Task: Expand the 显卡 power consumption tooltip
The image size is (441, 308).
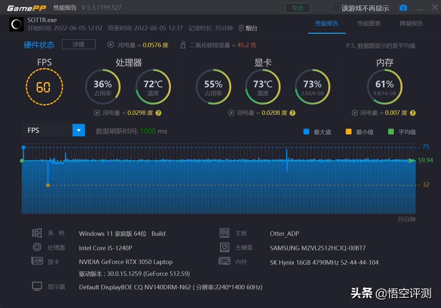Action: (292, 113)
